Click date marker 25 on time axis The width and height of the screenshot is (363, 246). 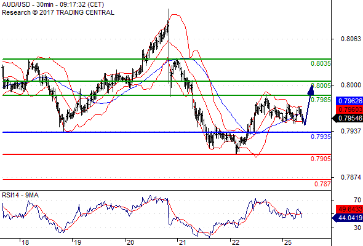coord(288,242)
